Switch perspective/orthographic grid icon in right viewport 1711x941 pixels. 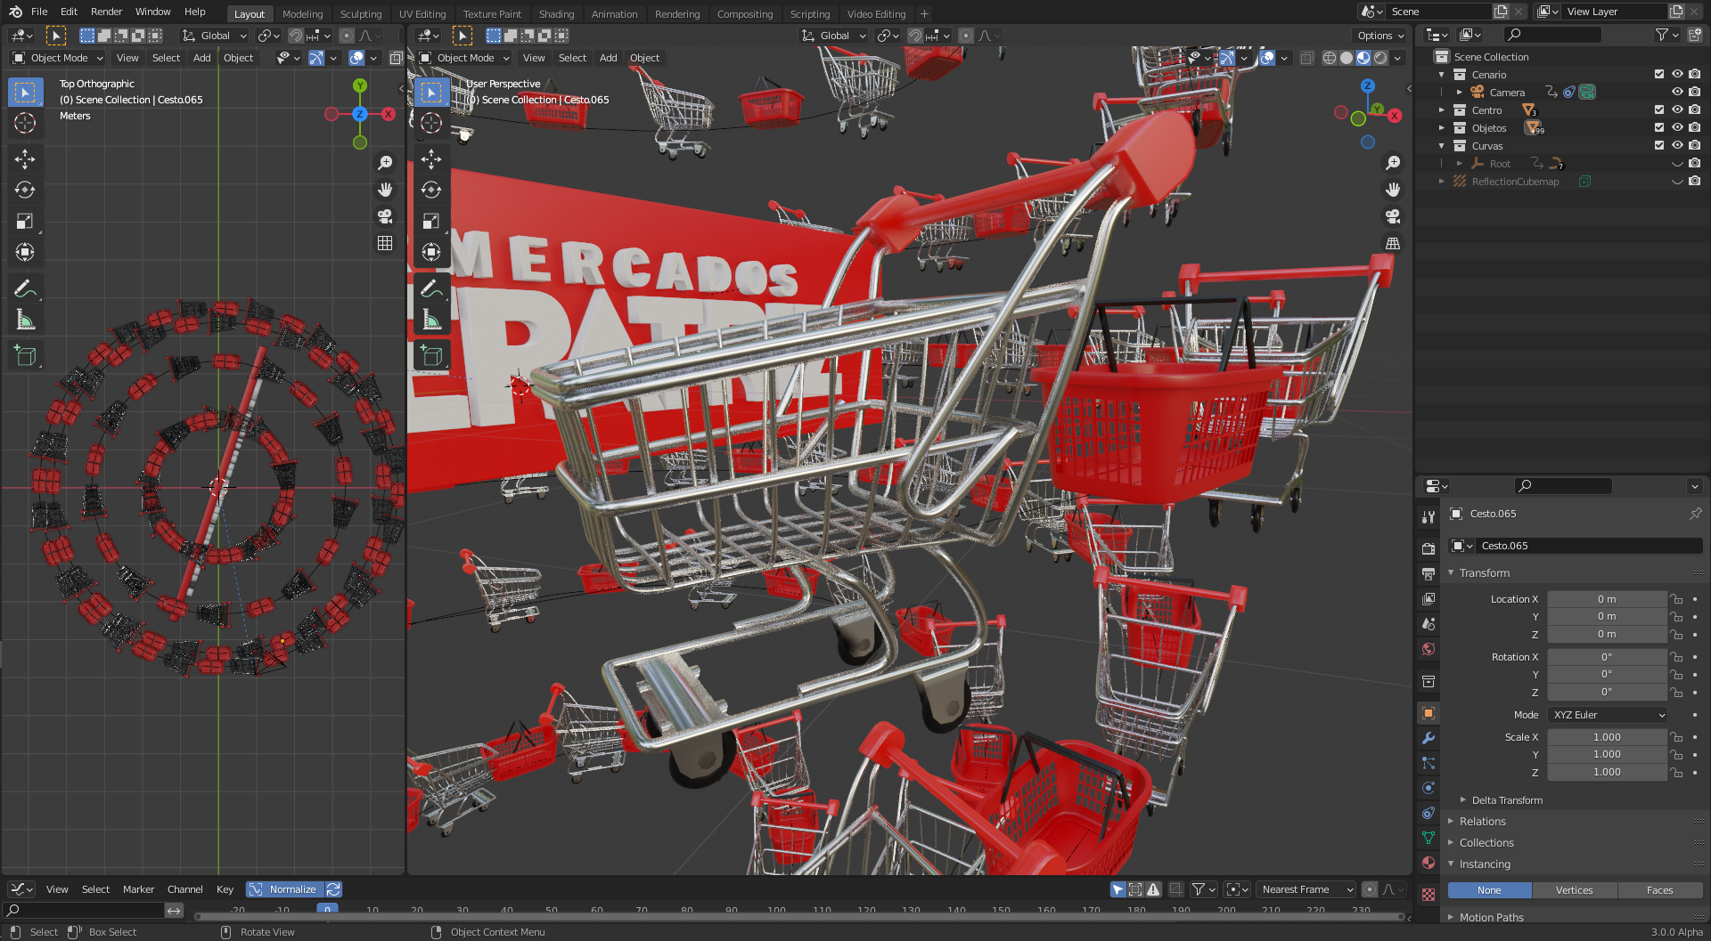click(1393, 243)
